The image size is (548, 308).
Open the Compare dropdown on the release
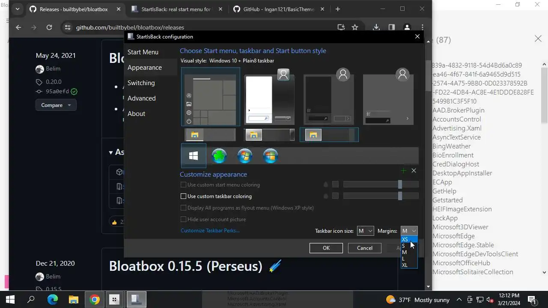pos(56,105)
